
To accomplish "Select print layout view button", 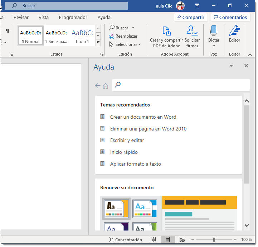I will [x=167, y=239].
